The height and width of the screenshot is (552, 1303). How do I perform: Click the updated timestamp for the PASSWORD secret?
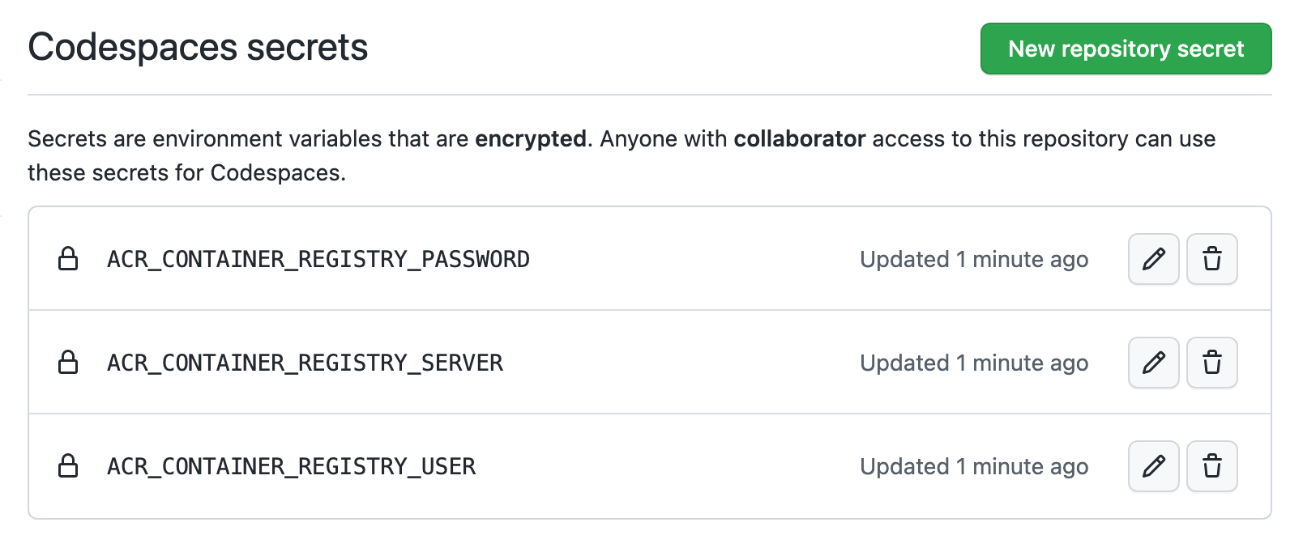pos(972,259)
